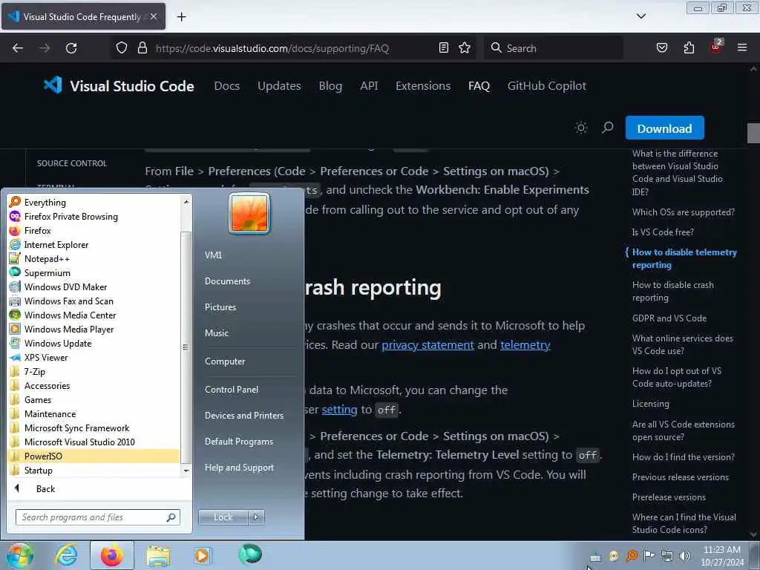Open Everything from the Start menu
Screen dimensions: 760x570
pyautogui.click(x=45, y=202)
